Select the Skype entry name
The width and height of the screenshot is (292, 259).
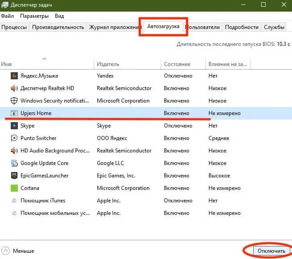pos(27,126)
